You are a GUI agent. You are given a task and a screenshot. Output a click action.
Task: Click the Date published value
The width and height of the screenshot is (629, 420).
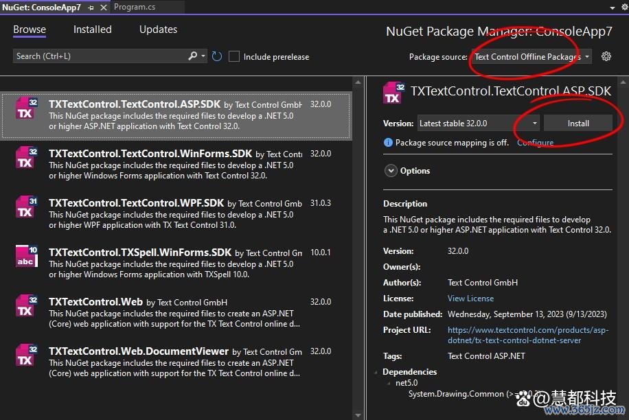[527, 314]
